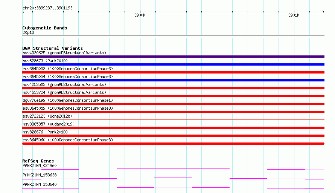Click the red bar for esv3645053

173,72
